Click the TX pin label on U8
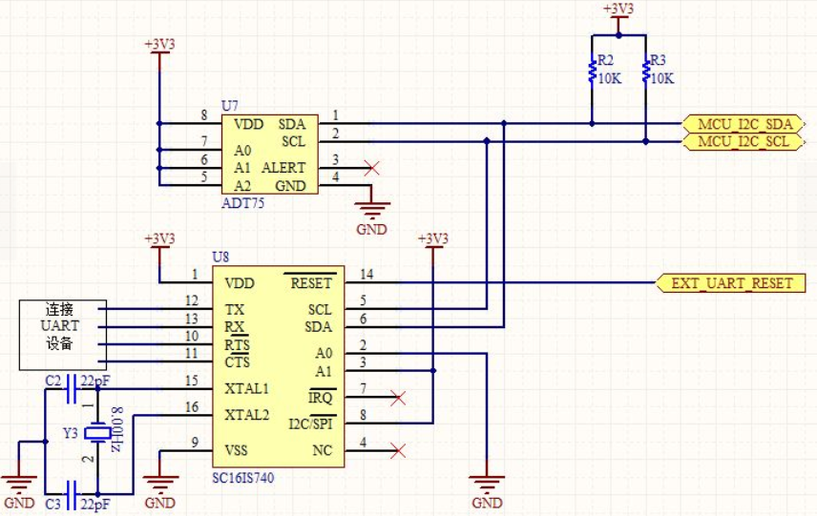The height and width of the screenshot is (516, 817). tap(235, 309)
